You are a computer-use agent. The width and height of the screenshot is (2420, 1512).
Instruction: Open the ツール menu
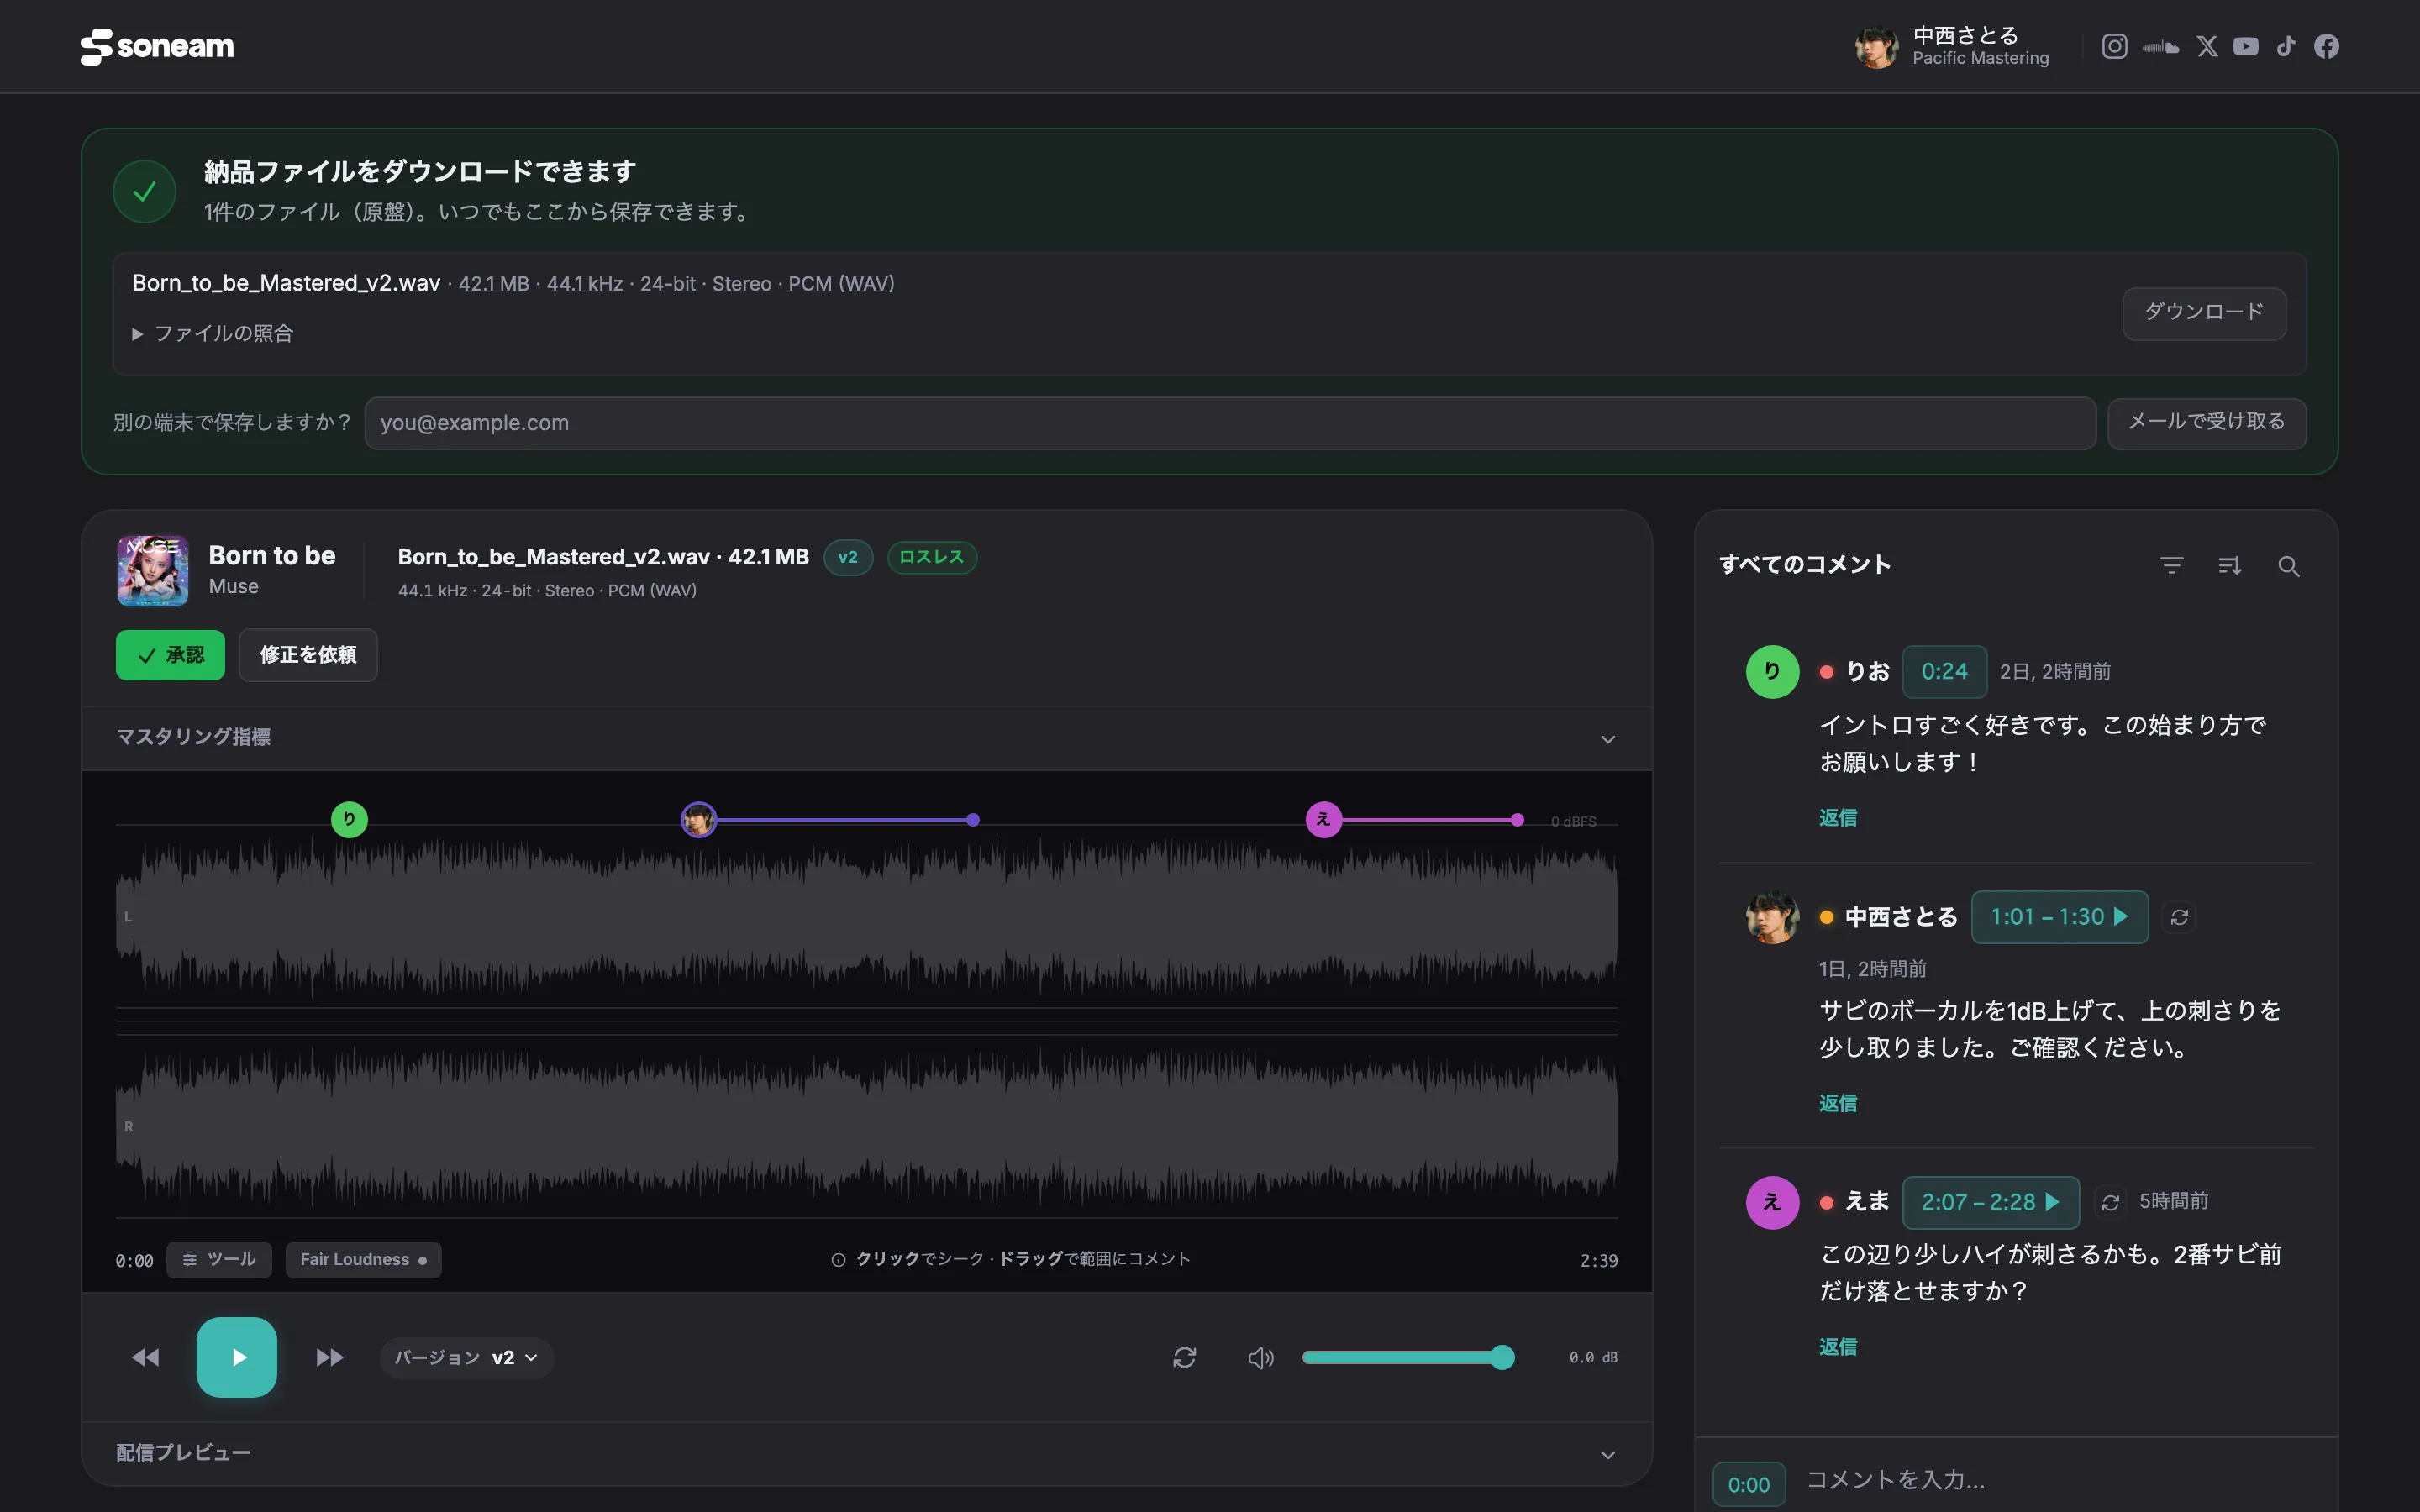219,1260
